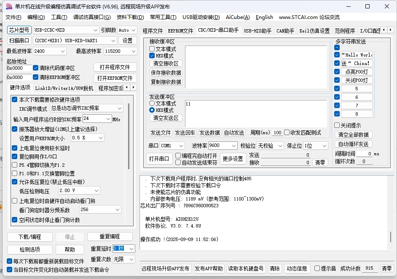397x279 pixels.
Task: Check the P5.4管脚切换为P1.2 option
Action: click(x=15, y=165)
